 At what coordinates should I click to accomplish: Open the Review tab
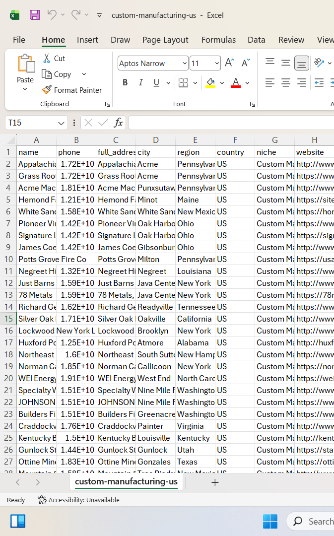[291, 40]
